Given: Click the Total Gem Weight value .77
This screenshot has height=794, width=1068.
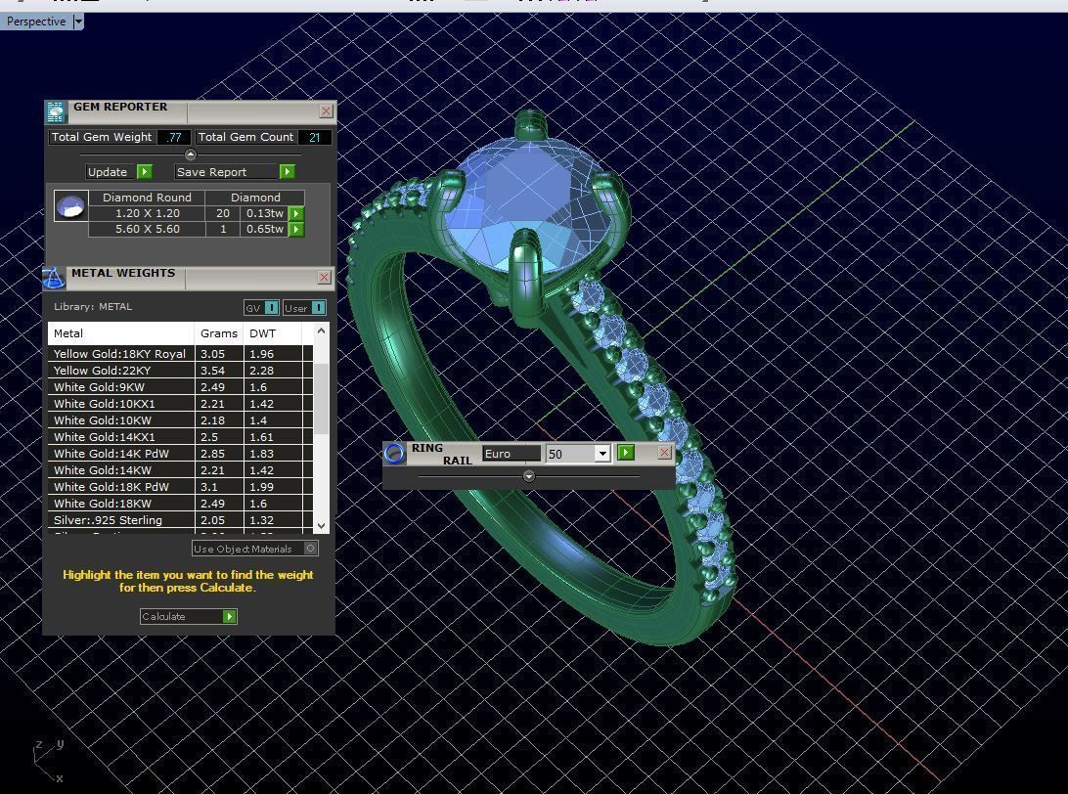Looking at the screenshot, I should tap(174, 137).
